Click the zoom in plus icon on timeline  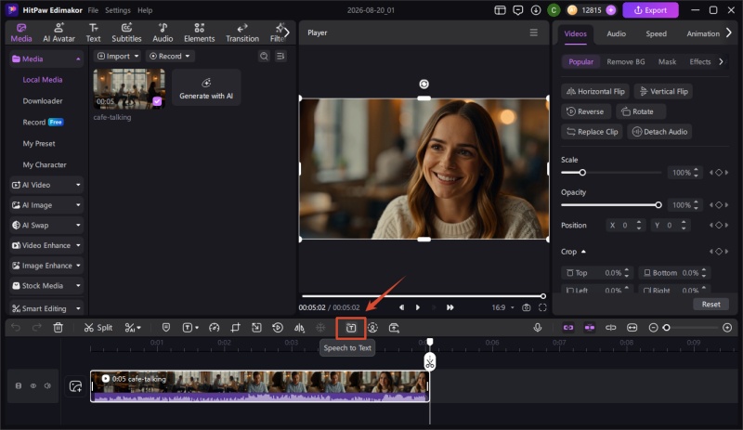tap(727, 328)
